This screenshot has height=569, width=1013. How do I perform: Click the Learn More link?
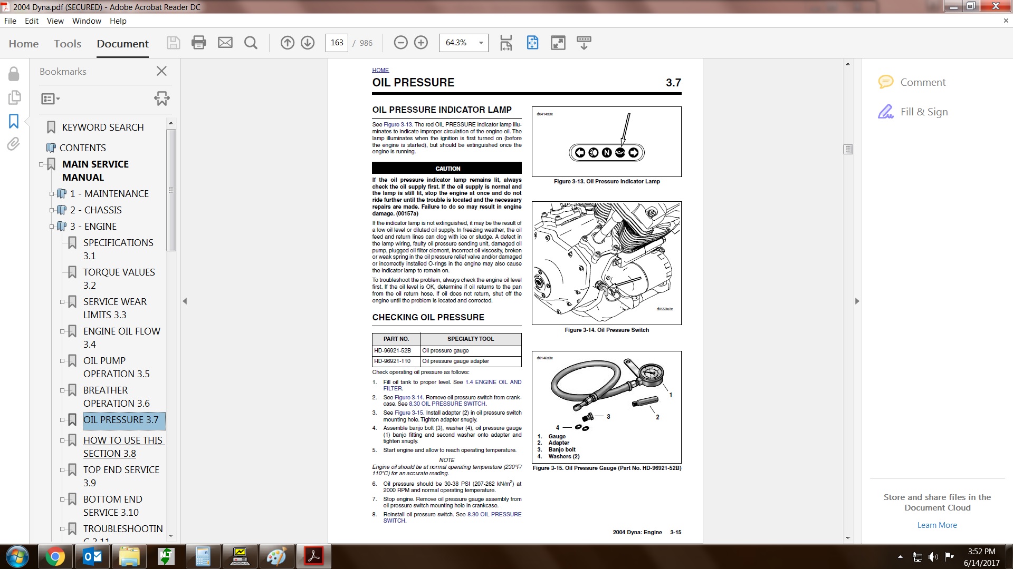[x=937, y=525]
